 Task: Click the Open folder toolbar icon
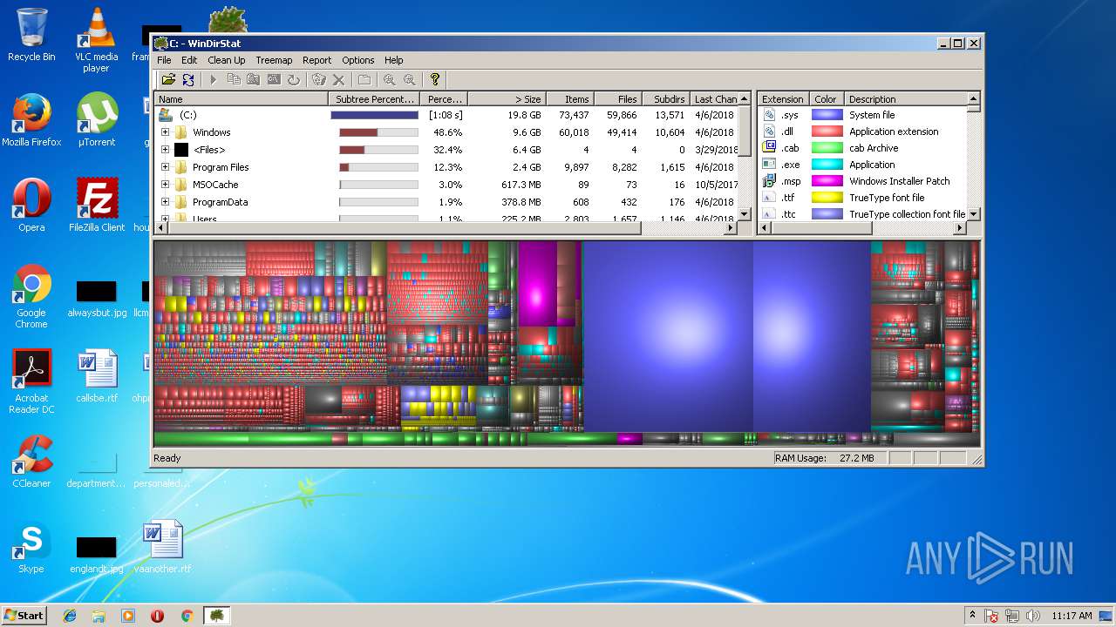click(168, 79)
